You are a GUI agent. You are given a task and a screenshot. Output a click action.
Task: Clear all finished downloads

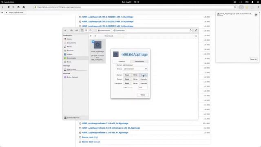coord(253,59)
